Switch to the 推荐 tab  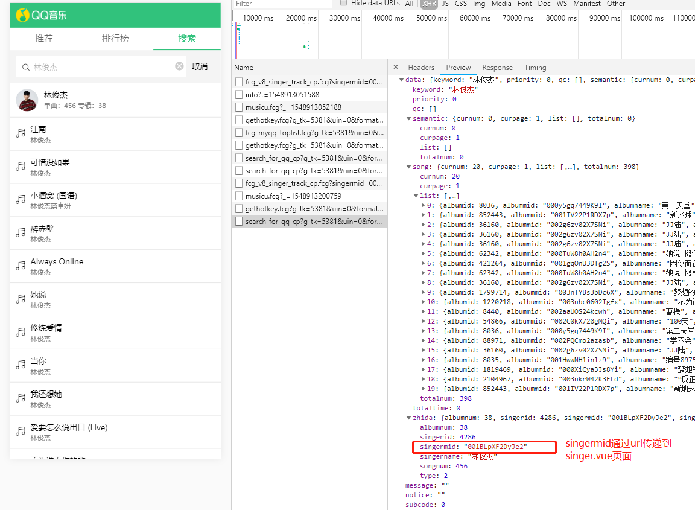44,39
